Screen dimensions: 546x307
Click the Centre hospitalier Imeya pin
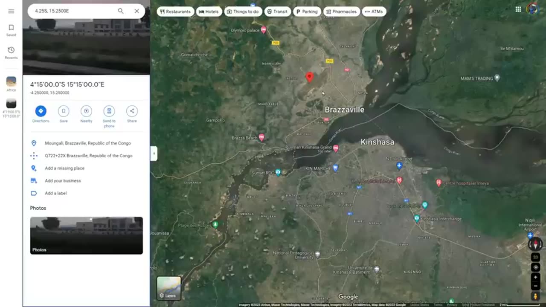[439, 183]
